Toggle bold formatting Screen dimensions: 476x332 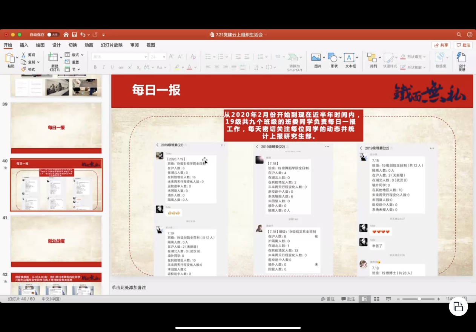tap(95, 67)
